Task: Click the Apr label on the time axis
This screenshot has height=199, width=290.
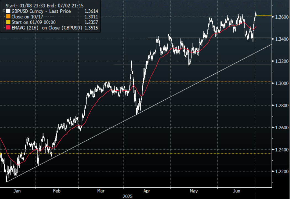Action: click(147, 191)
